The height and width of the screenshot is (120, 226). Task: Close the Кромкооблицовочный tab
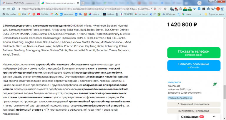coord(78,3)
